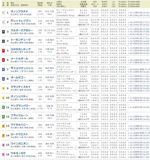Click yellow frame badge 5 beside クラリティスカイ
This screenshot has height=160, width=150.
click(3, 88)
